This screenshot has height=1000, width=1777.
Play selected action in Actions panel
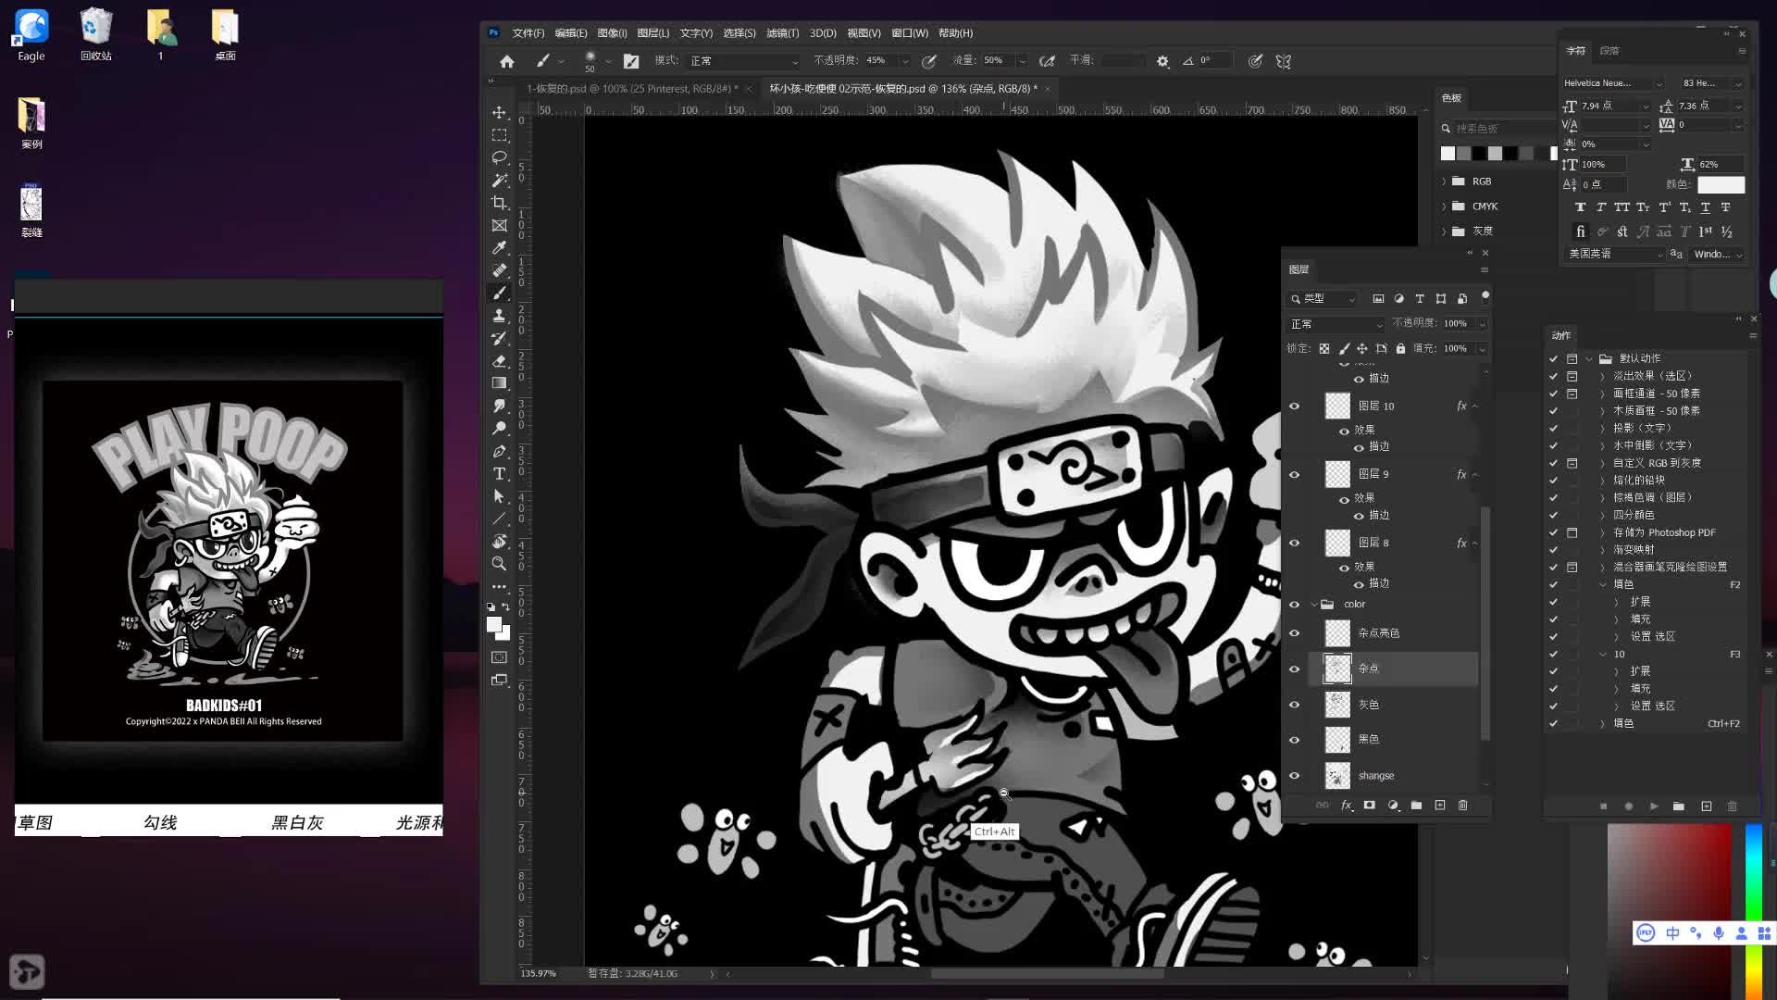(1654, 806)
